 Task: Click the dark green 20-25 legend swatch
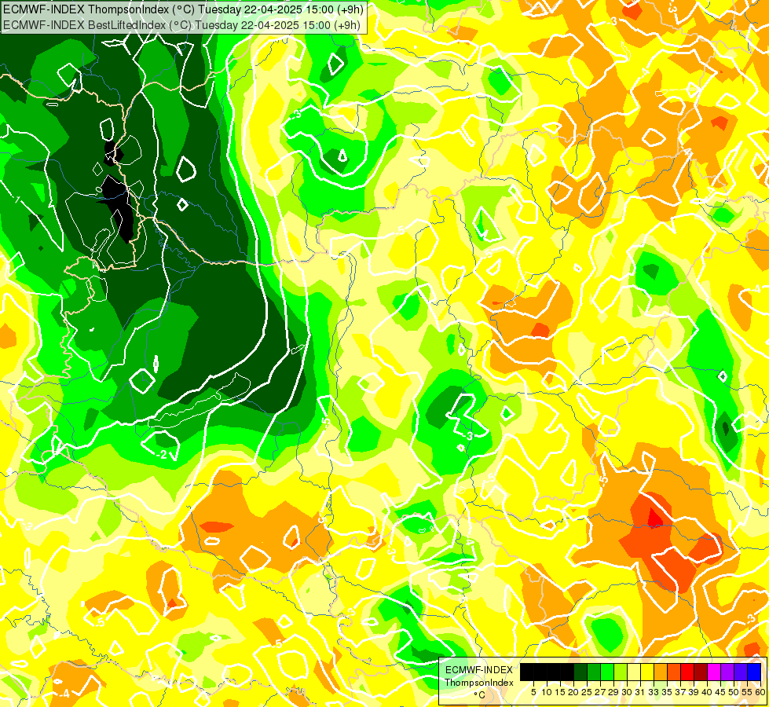pos(580,672)
